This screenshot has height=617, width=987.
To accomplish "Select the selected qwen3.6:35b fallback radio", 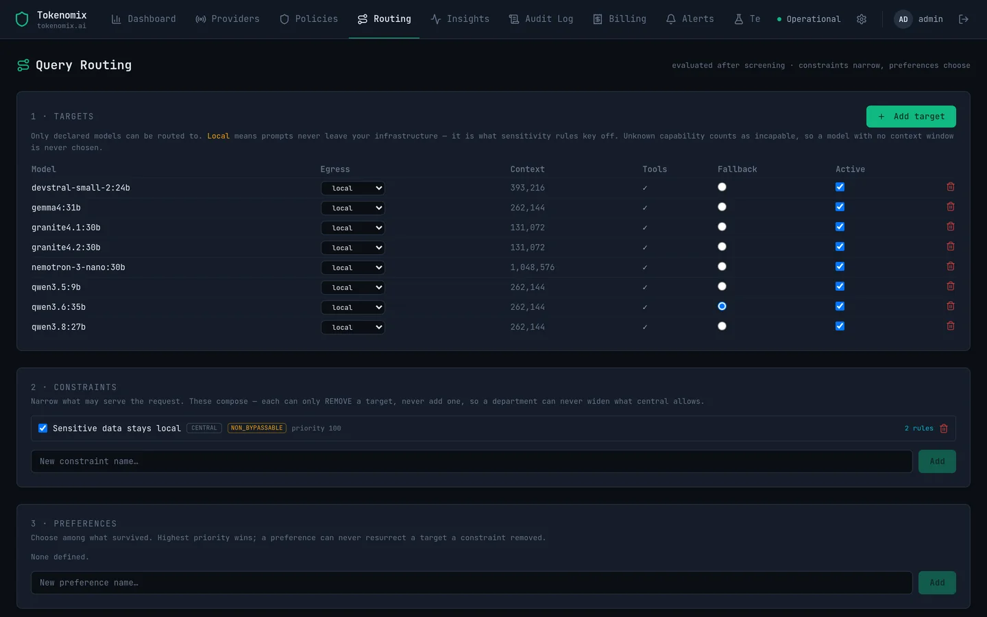I will [722, 306].
